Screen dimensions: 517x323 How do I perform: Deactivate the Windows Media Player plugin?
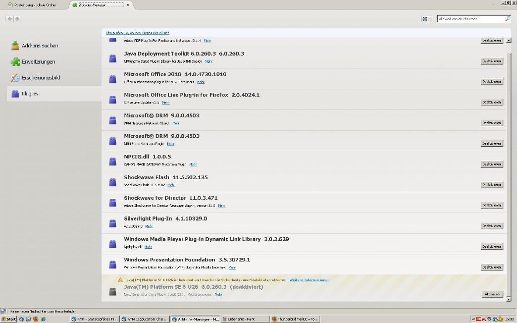point(492,246)
